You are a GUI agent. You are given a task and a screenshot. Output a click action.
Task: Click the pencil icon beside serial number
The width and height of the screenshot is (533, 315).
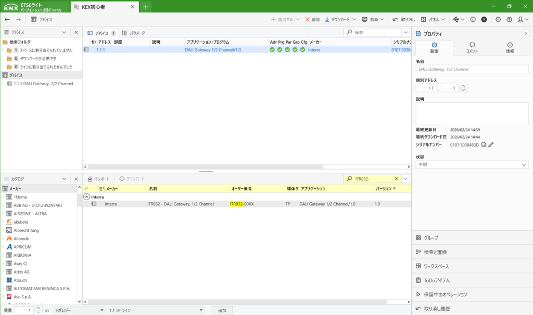pyautogui.click(x=491, y=145)
